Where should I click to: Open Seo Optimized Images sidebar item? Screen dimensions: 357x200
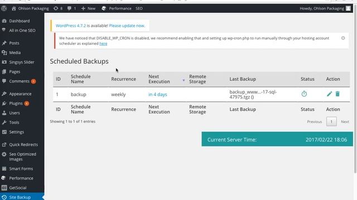tap(22, 157)
